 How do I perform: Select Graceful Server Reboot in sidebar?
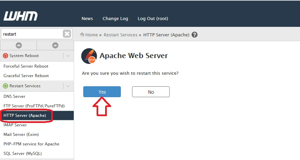coord(26,75)
